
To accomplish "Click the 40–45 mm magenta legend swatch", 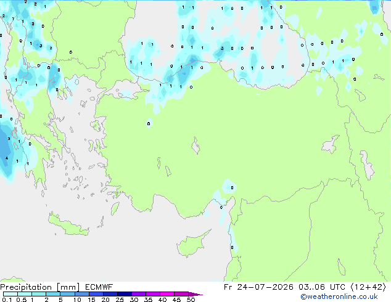I will [167, 294].
